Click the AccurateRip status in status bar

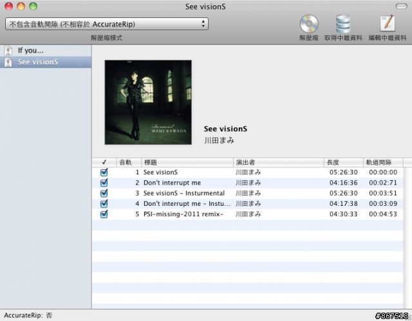[28, 315]
